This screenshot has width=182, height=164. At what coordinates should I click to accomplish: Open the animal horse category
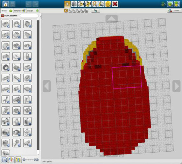[x=6, y=153]
